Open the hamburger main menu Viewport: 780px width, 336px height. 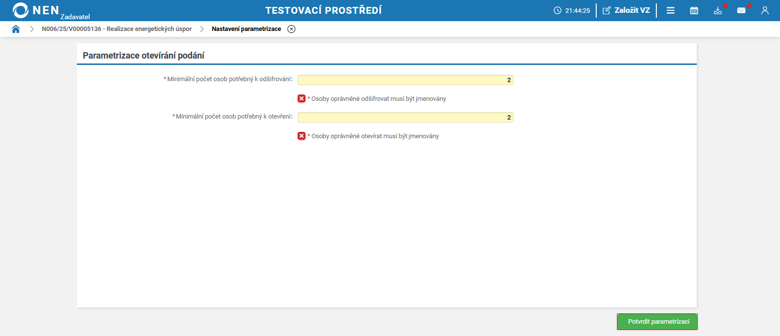pyautogui.click(x=671, y=10)
